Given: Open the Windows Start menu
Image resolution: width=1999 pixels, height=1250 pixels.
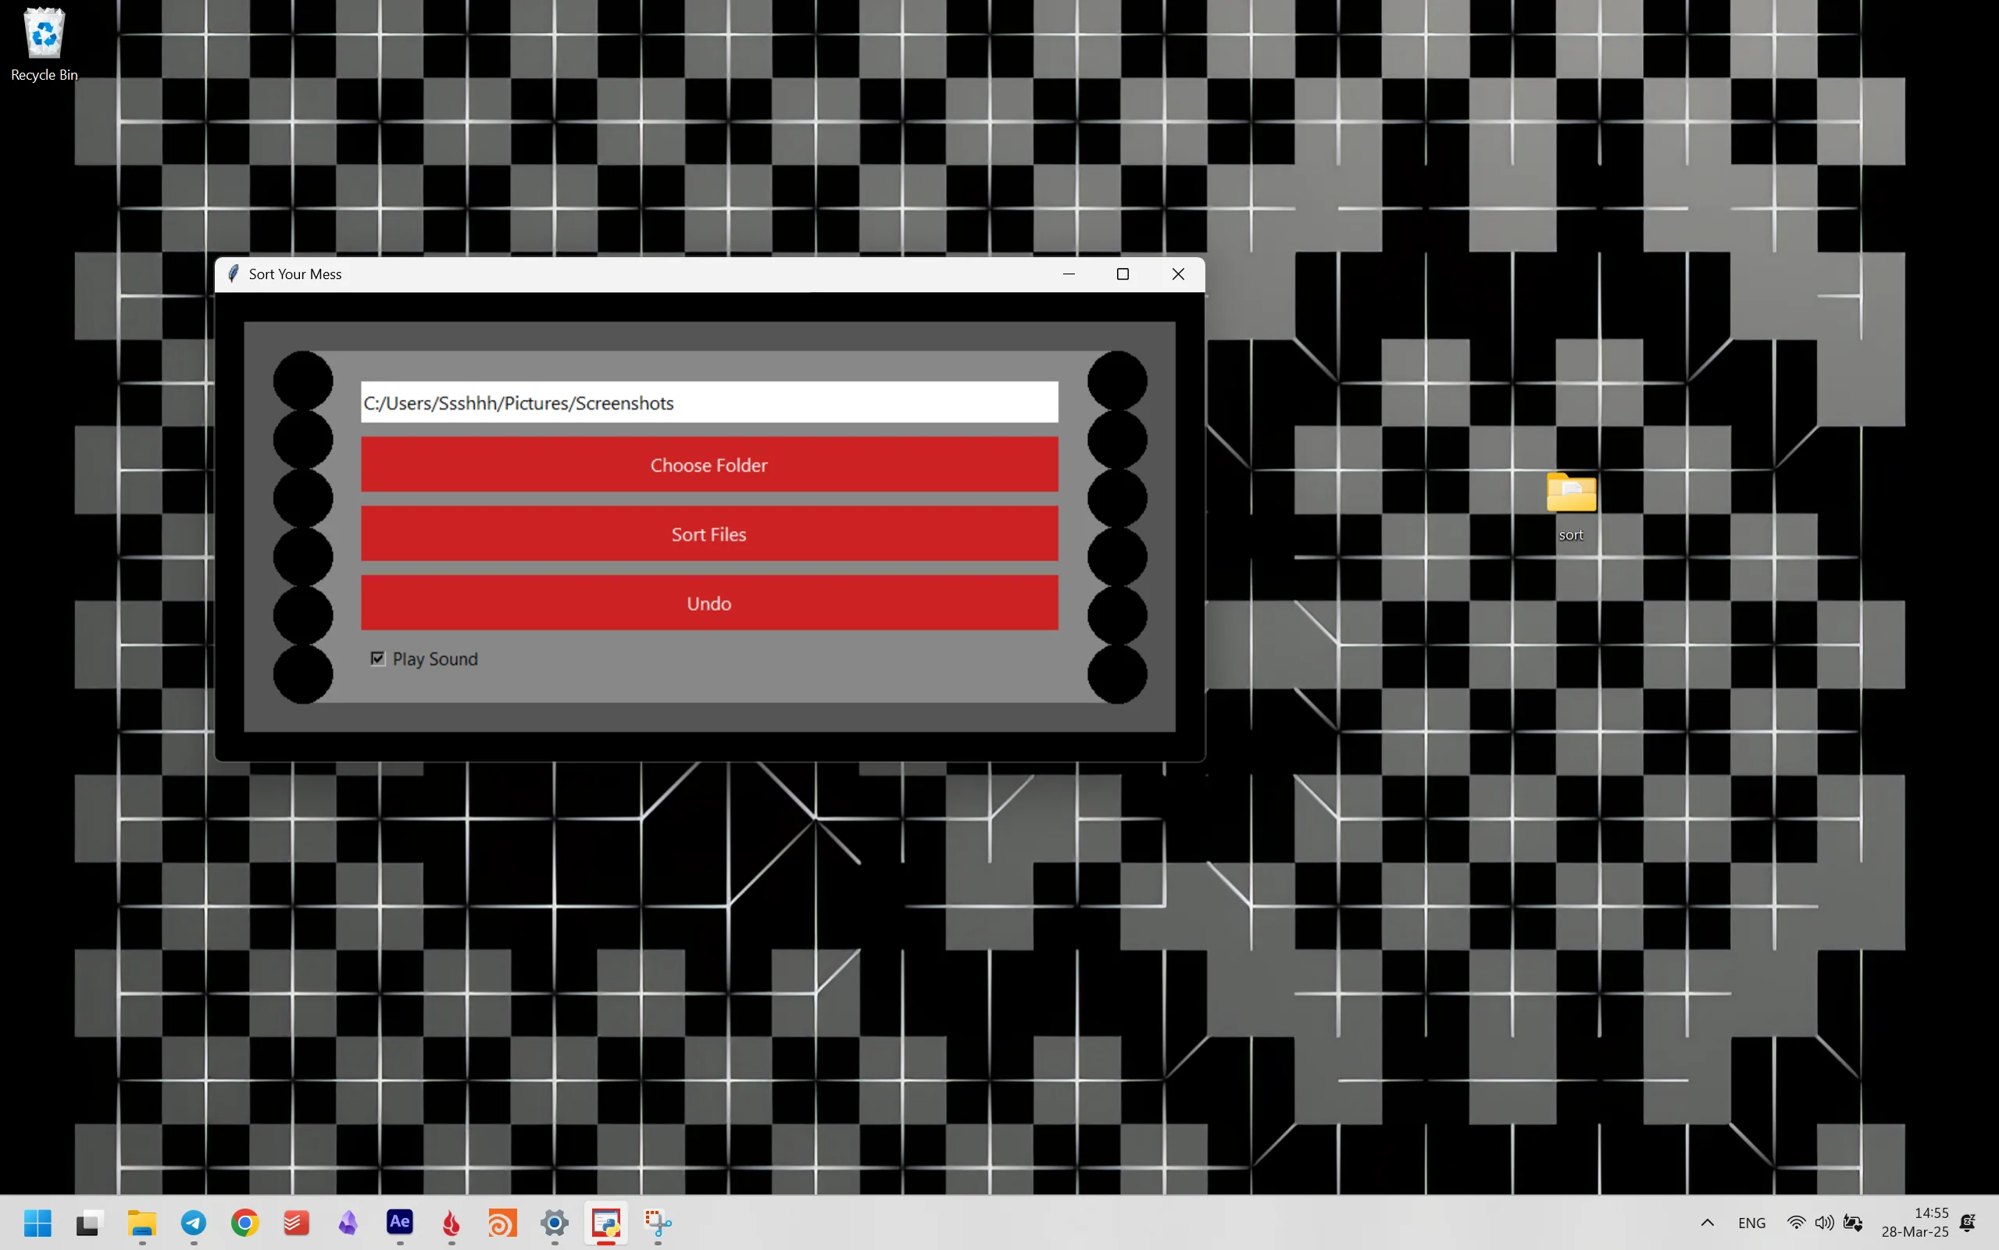Looking at the screenshot, I should click(x=37, y=1223).
